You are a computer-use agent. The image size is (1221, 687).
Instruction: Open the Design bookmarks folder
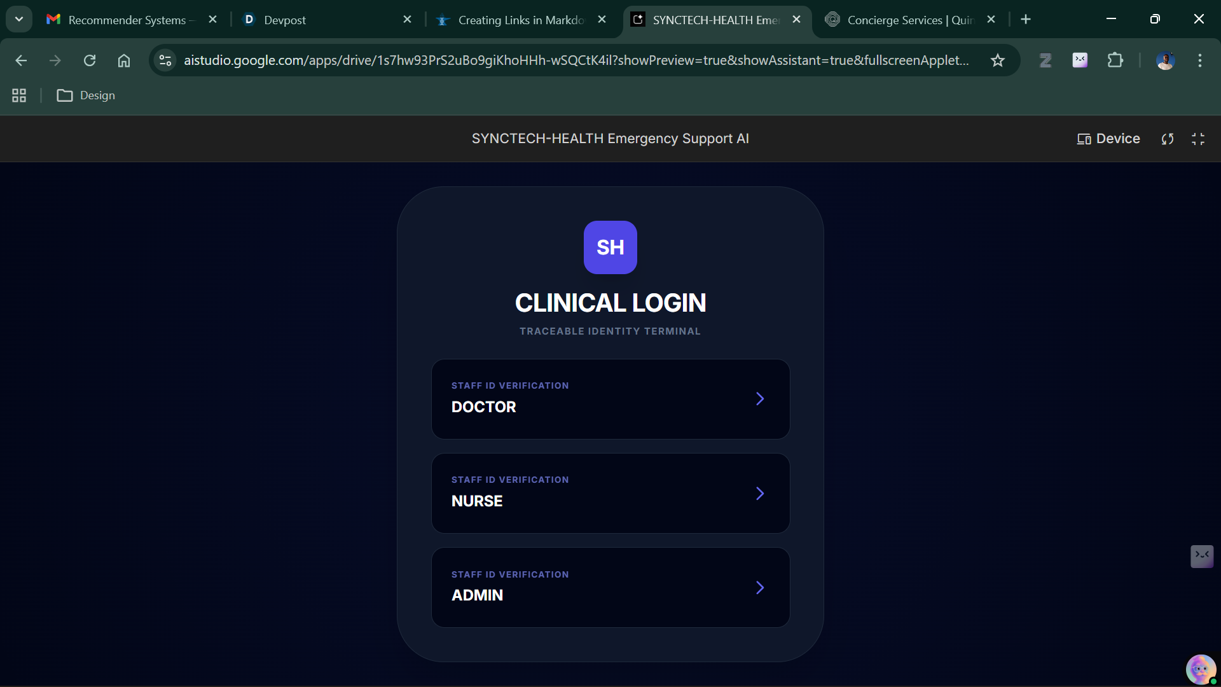click(86, 95)
